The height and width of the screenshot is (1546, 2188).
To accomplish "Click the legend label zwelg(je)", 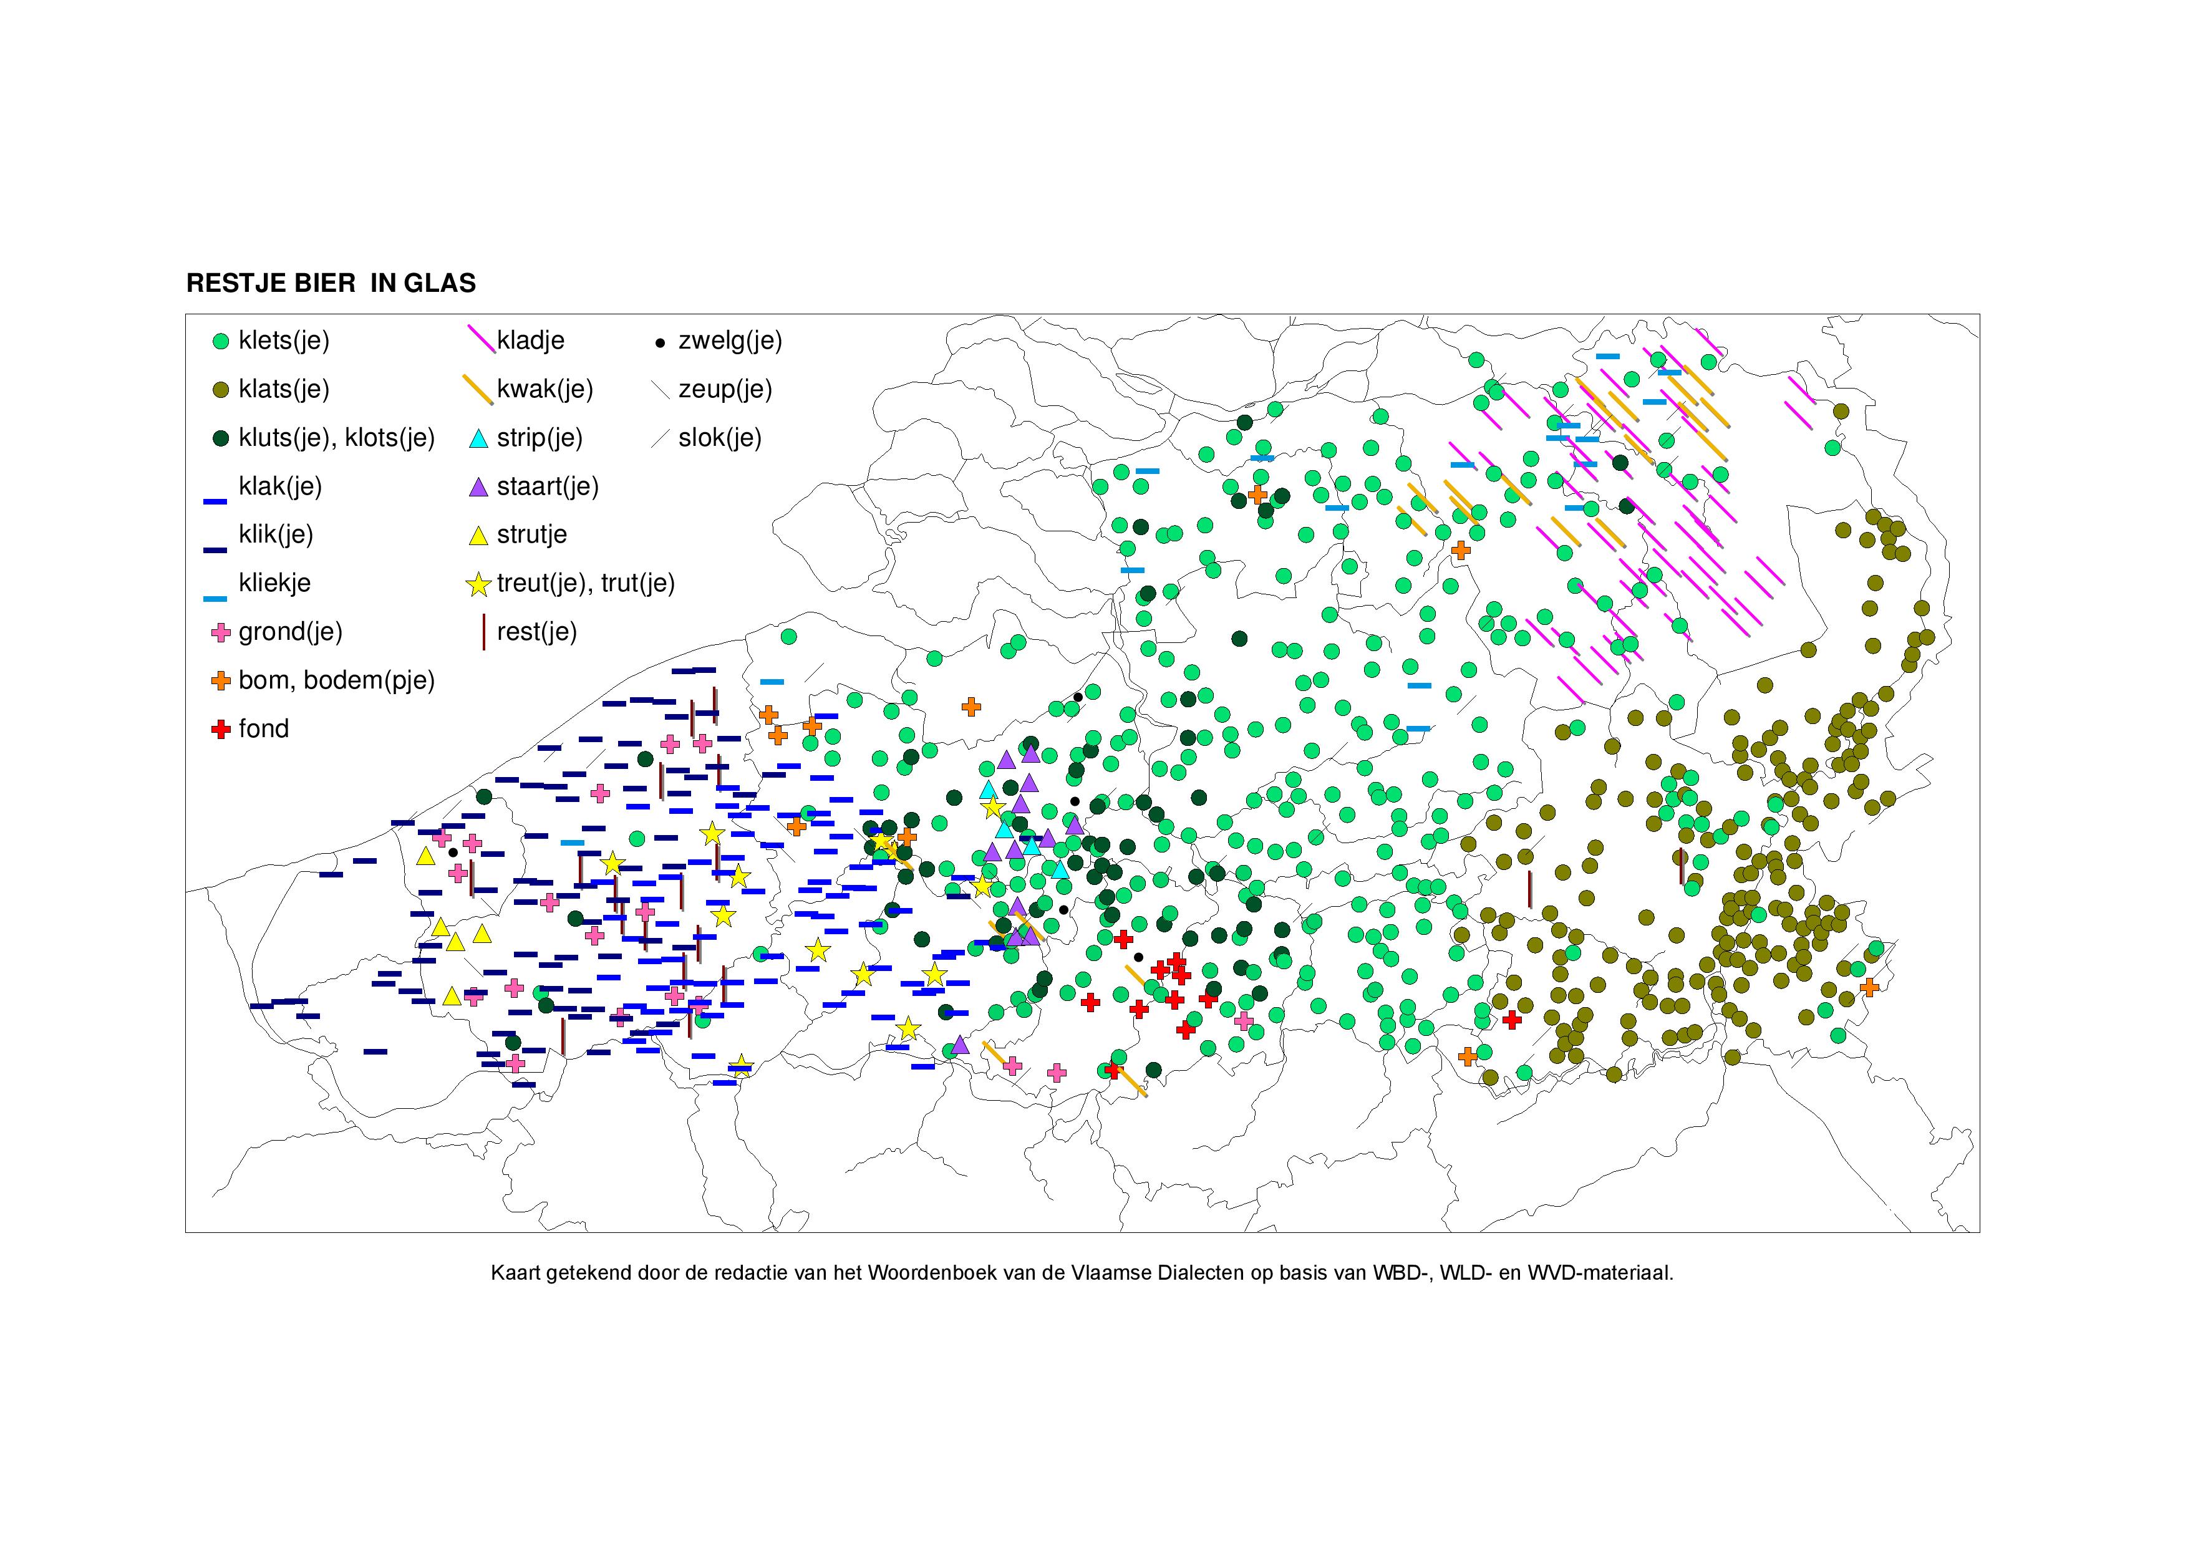I will 730,341.
